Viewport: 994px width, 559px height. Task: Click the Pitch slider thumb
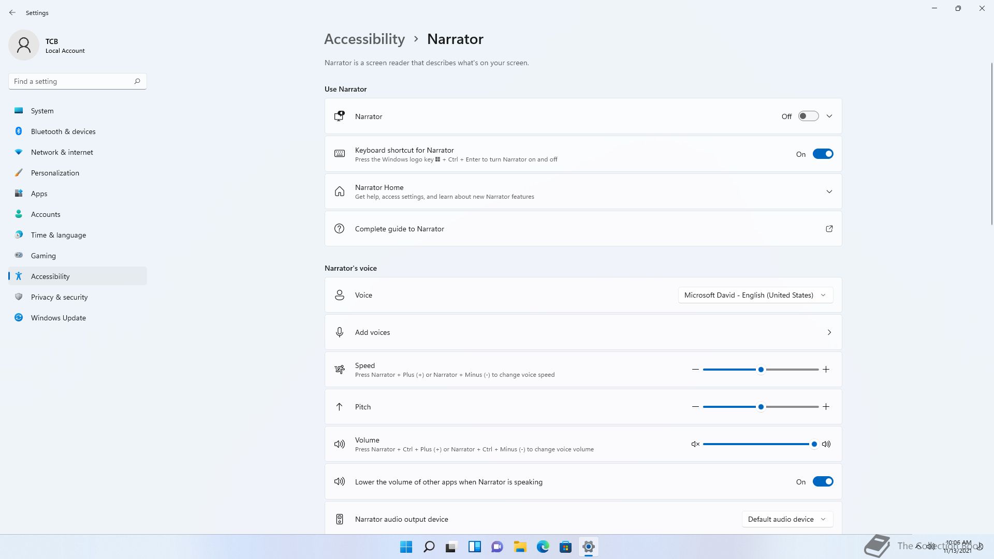pyautogui.click(x=761, y=407)
